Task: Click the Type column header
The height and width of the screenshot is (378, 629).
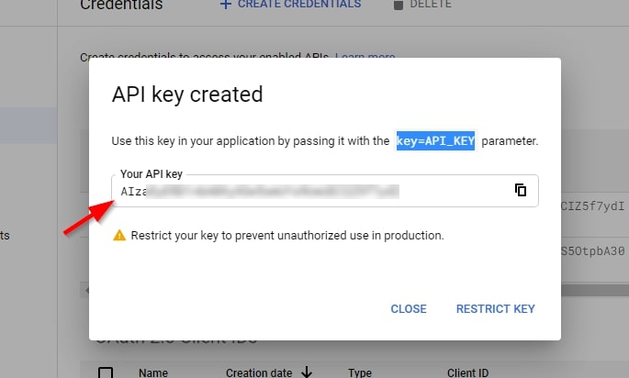Action: click(359, 373)
